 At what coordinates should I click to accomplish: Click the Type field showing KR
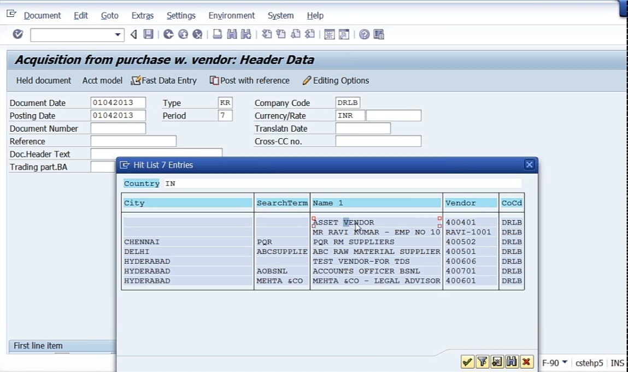225,103
